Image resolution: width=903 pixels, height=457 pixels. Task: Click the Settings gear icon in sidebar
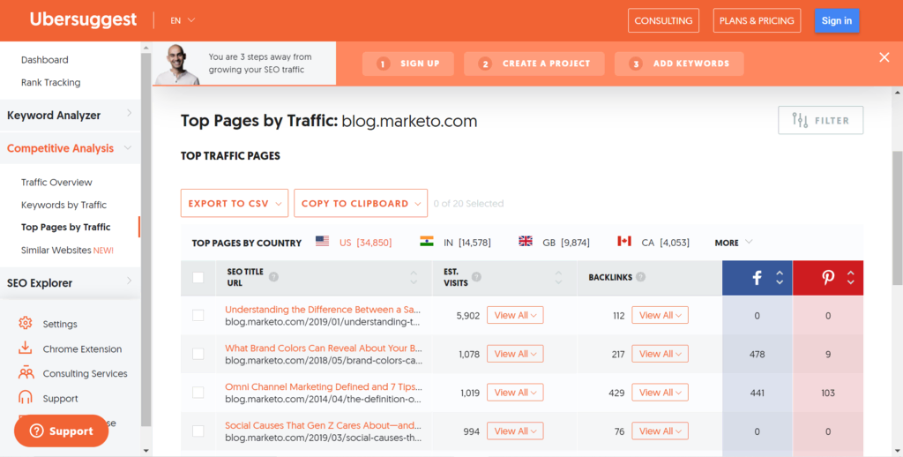point(26,324)
